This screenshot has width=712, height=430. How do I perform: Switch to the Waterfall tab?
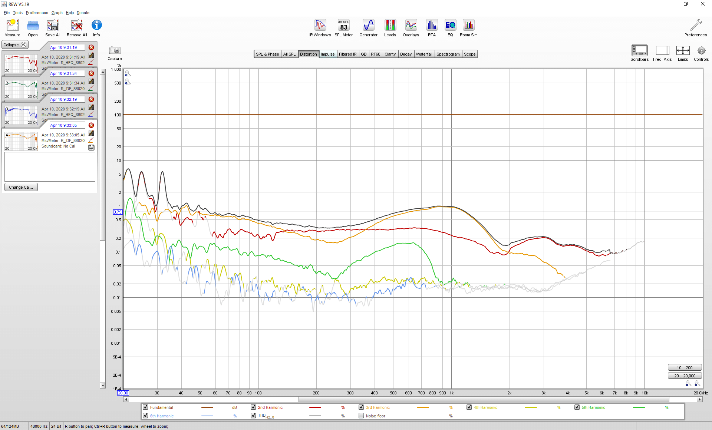coord(424,54)
